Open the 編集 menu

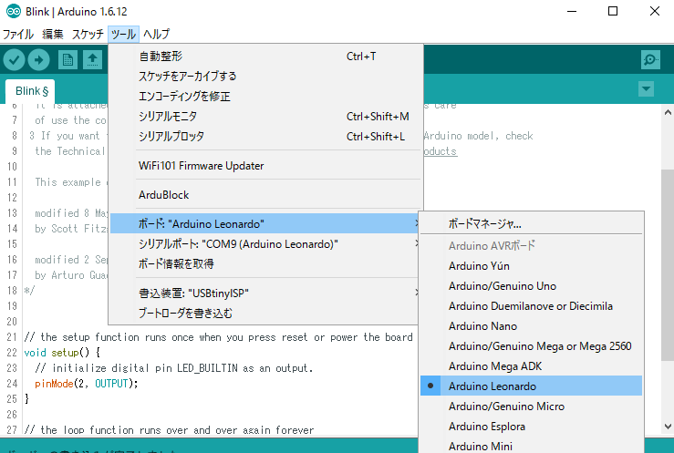point(53,34)
